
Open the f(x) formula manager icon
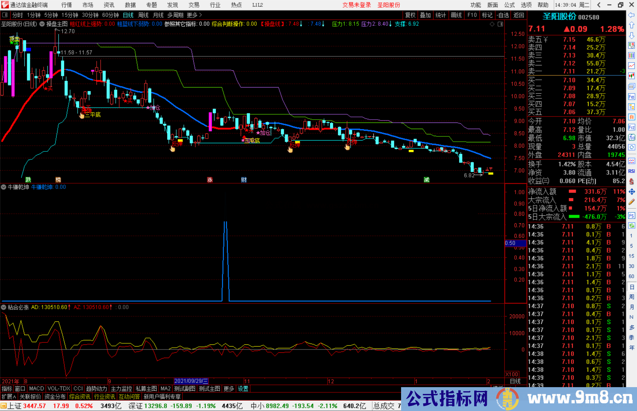pos(631,137)
